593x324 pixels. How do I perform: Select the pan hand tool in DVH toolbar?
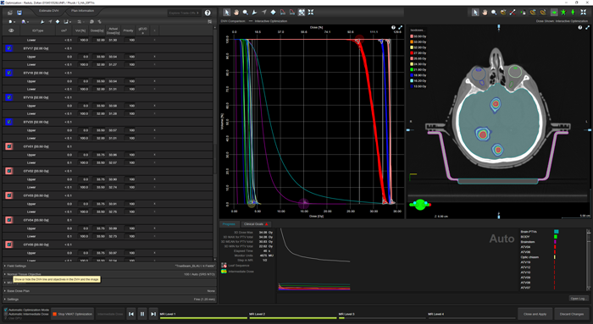point(236,13)
